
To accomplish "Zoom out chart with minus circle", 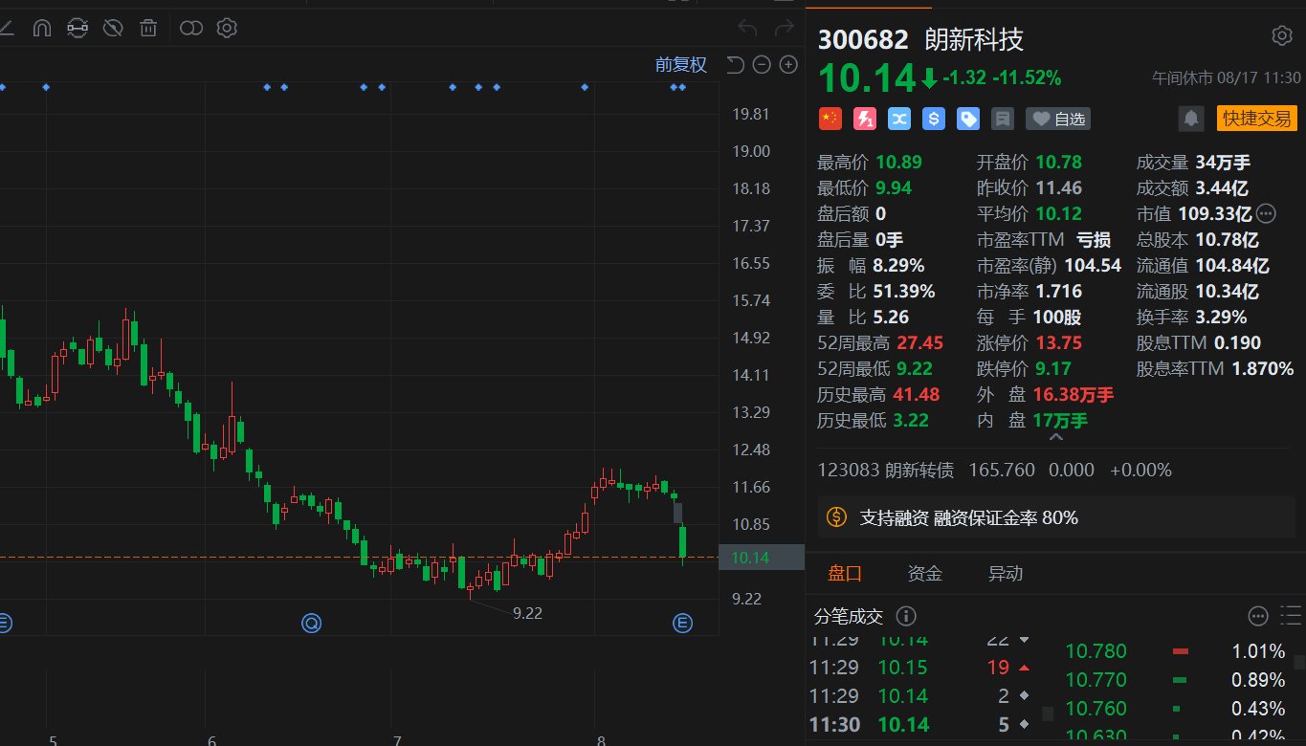I will point(762,65).
